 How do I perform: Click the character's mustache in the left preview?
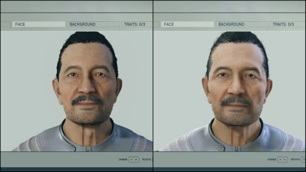click(87, 100)
